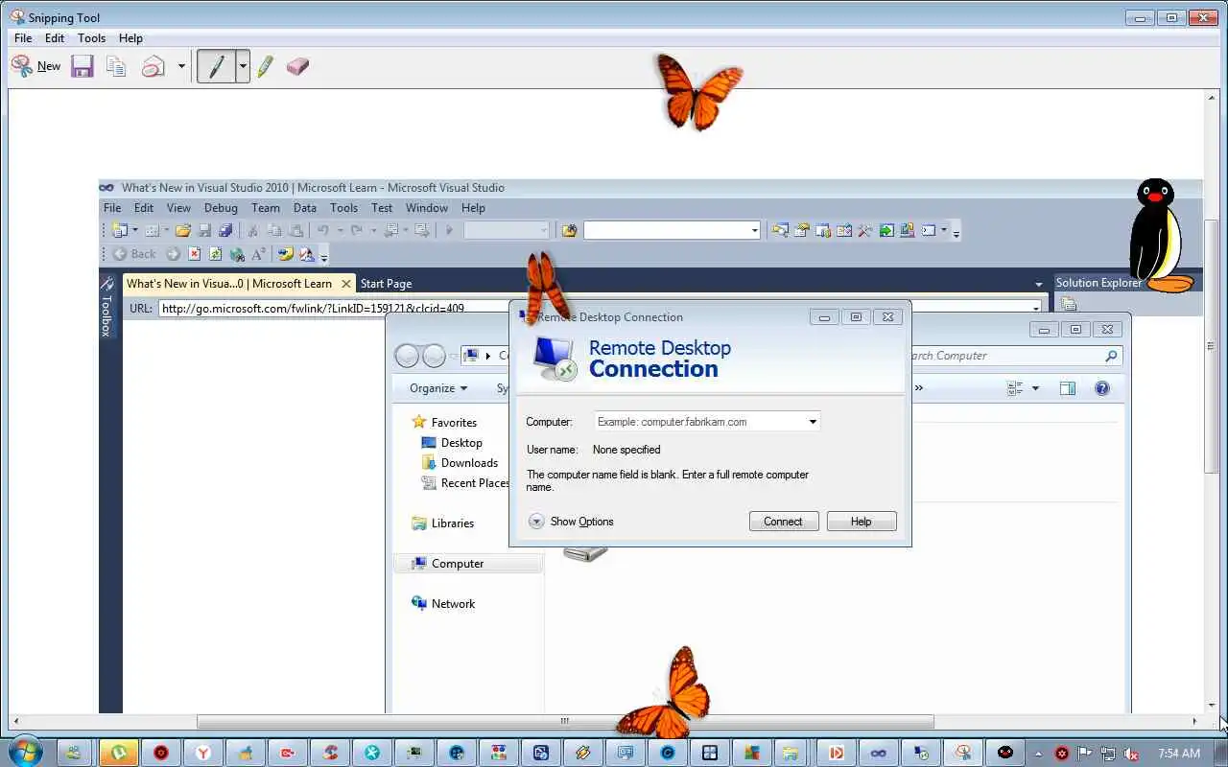
Task: Expand Show Options in Remote Desktop Connection
Action: coord(571,522)
